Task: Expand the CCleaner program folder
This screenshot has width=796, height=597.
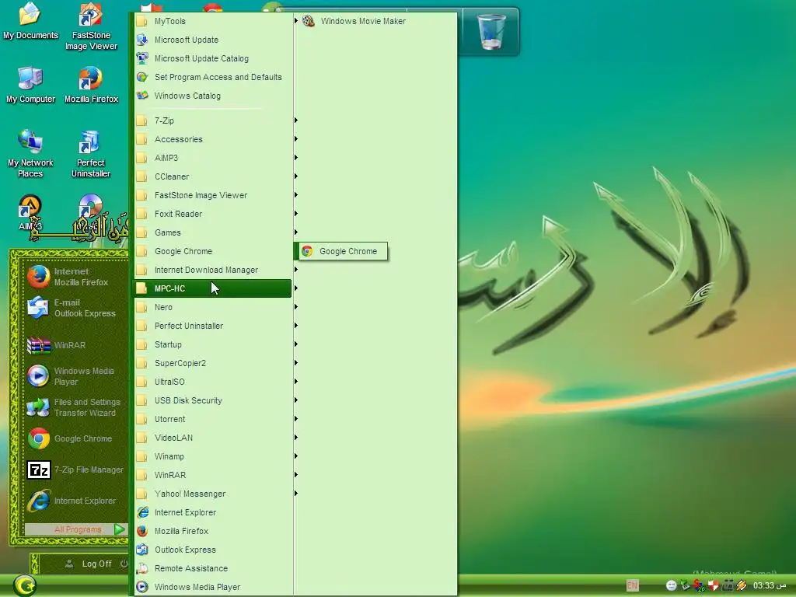Action: pos(213,176)
